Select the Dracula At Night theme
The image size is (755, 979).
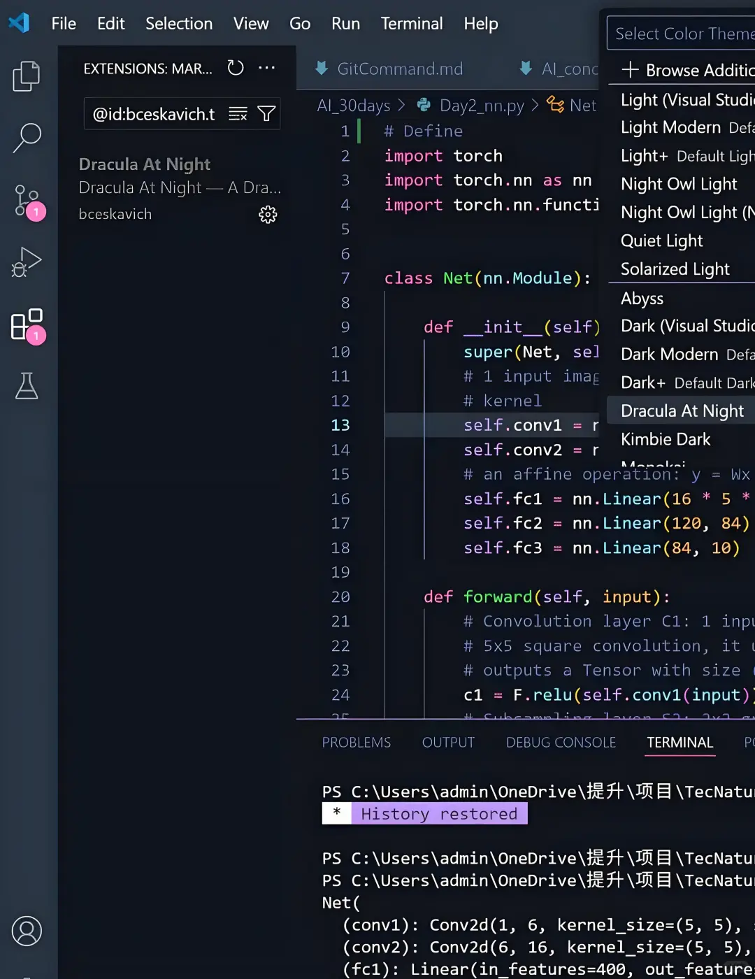(682, 410)
